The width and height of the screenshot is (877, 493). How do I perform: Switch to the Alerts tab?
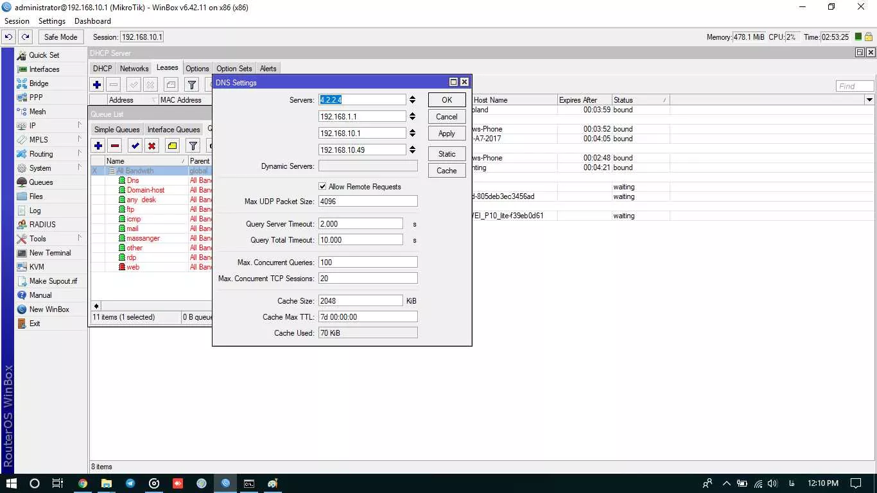pyautogui.click(x=268, y=69)
